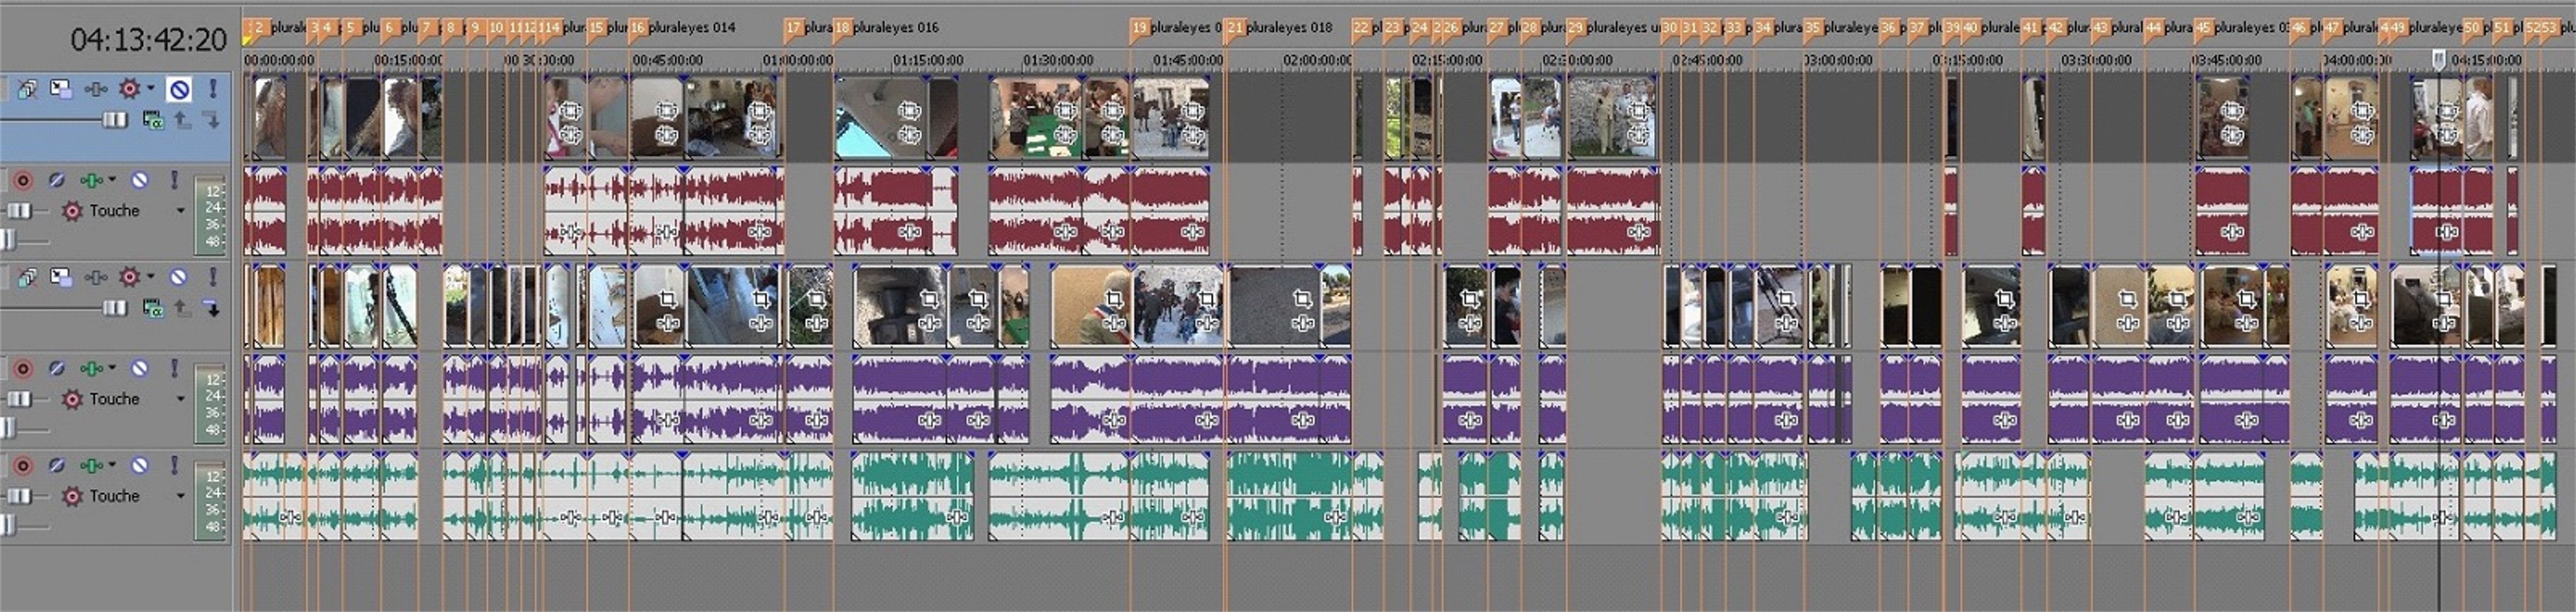The width and height of the screenshot is (2576, 612).
Task: Select the 'pluraleyes 014' marker label
Action: (691, 28)
